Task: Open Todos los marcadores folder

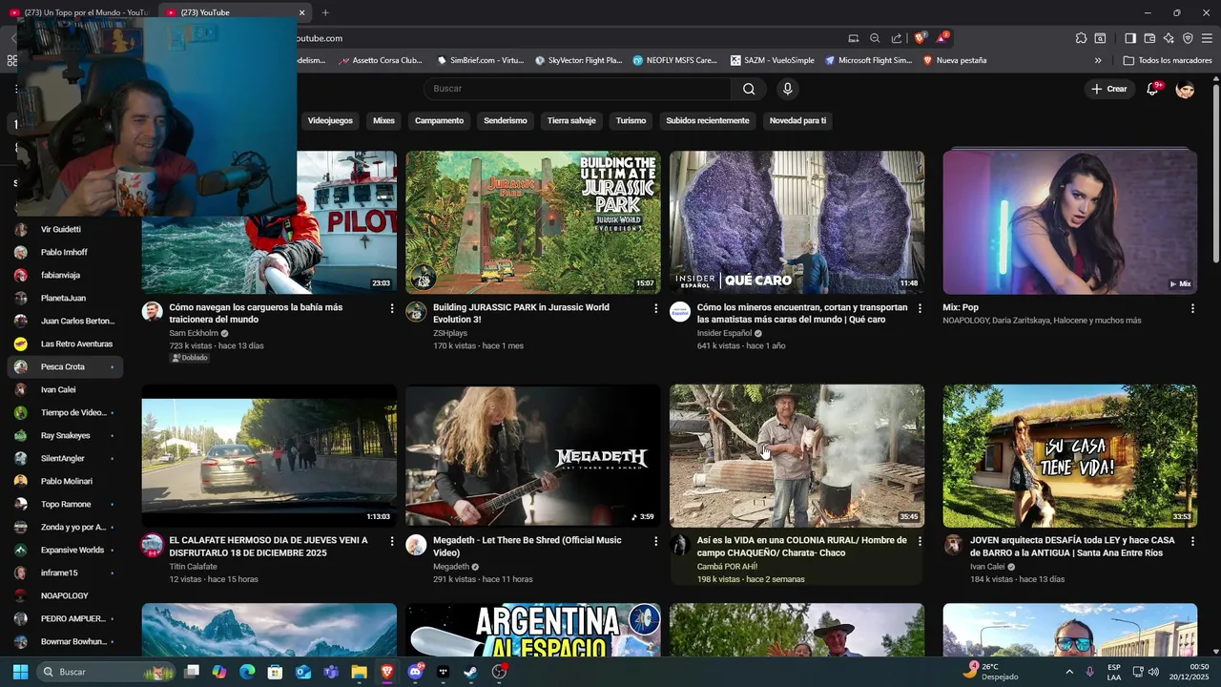Action: pos(1168,60)
